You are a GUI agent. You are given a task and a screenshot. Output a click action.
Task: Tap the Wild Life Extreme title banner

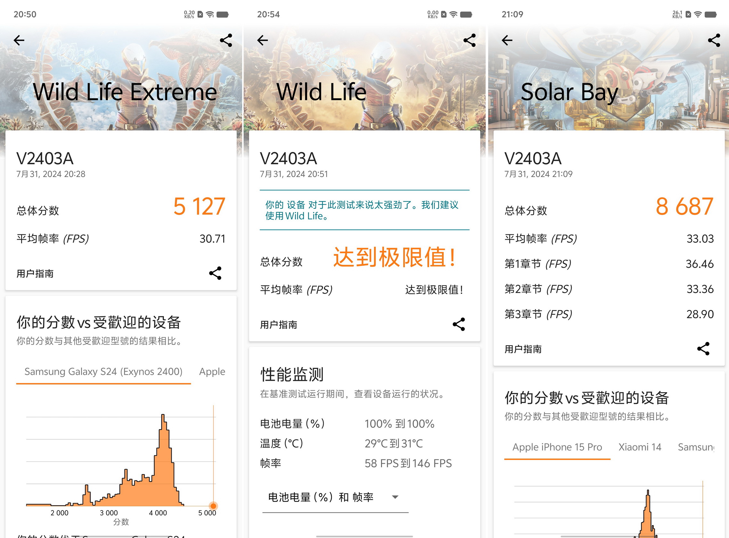(125, 92)
